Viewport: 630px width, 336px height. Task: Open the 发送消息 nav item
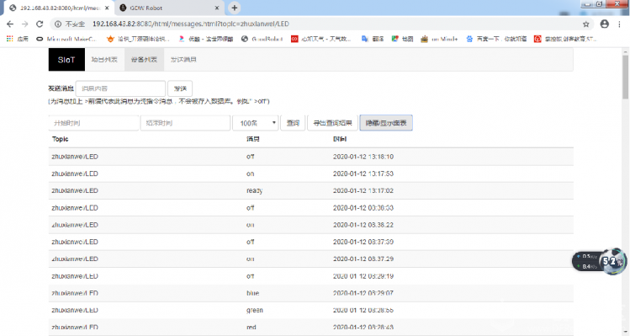pos(183,60)
